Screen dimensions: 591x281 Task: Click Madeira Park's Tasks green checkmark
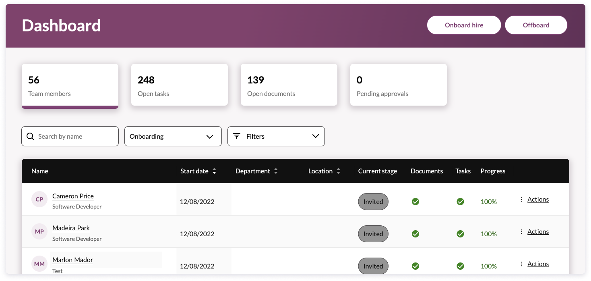(x=460, y=234)
